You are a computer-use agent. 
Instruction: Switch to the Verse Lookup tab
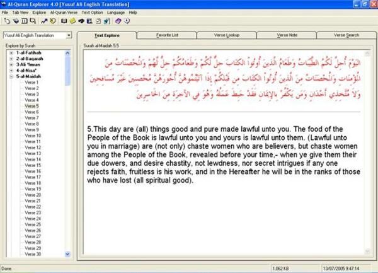(x=227, y=35)
